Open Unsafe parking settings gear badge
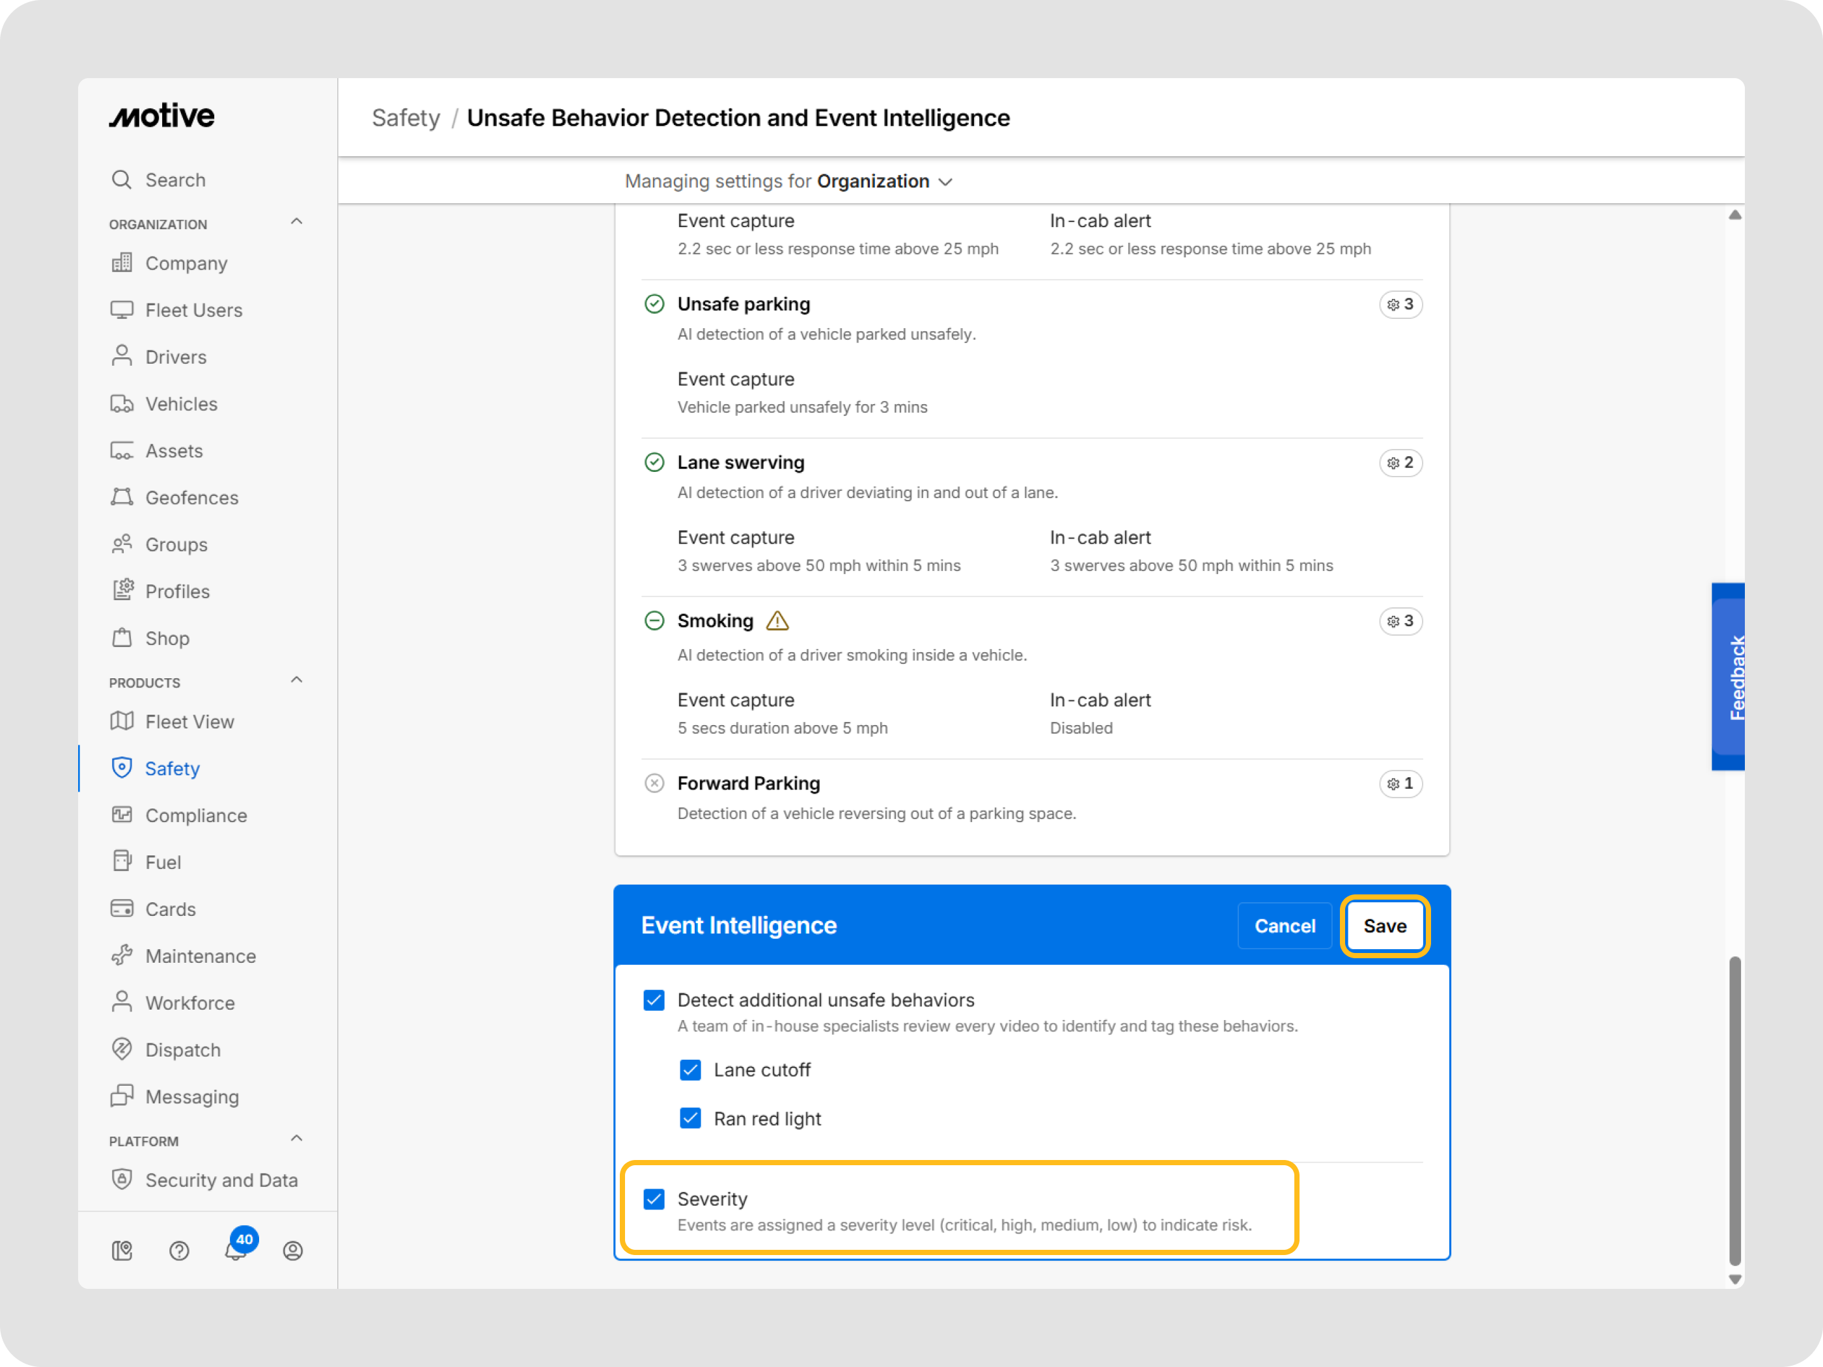 tap(1400, 305)
